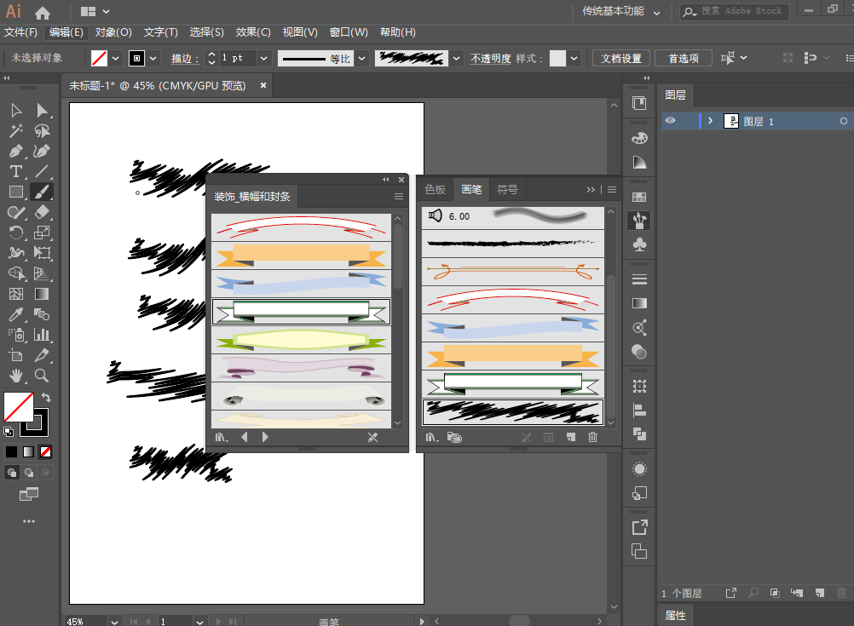
Task: Click the 文档设置 button
Action: pyautogui.click(x=620, y=58)
